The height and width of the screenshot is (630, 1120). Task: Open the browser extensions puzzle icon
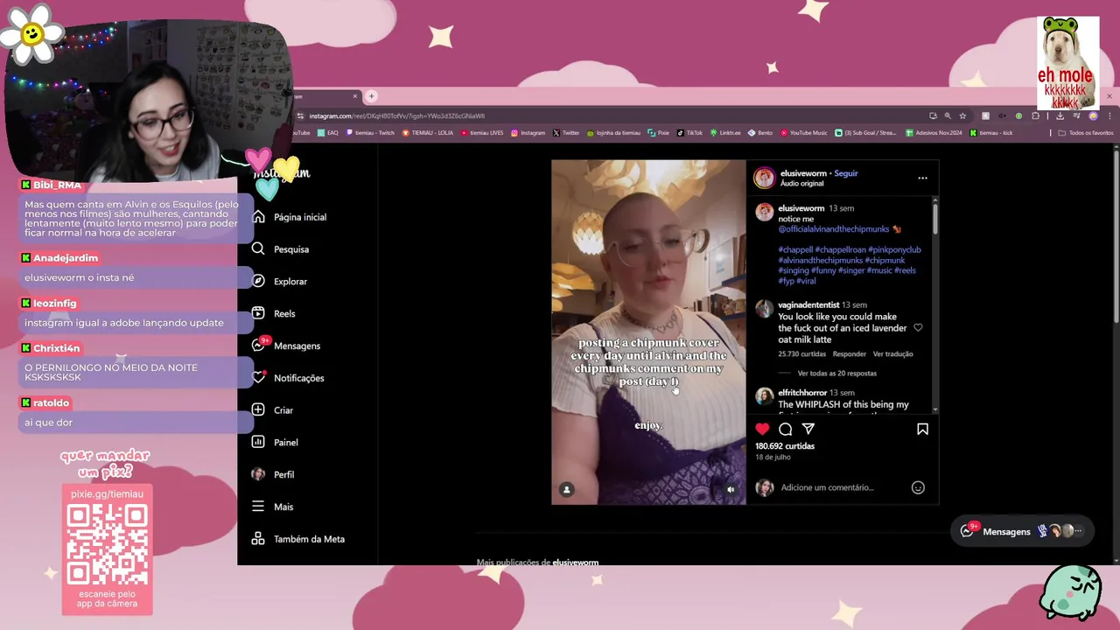pyautogui.click(x=1035, y=115)
